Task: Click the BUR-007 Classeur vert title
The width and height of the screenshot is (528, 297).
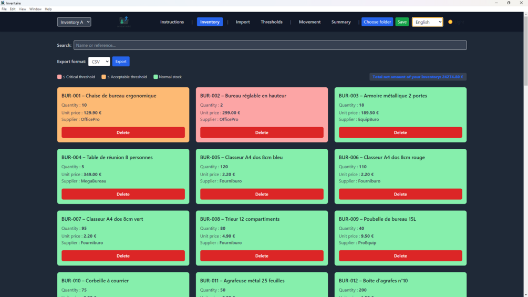Action: tap(102, 219)
